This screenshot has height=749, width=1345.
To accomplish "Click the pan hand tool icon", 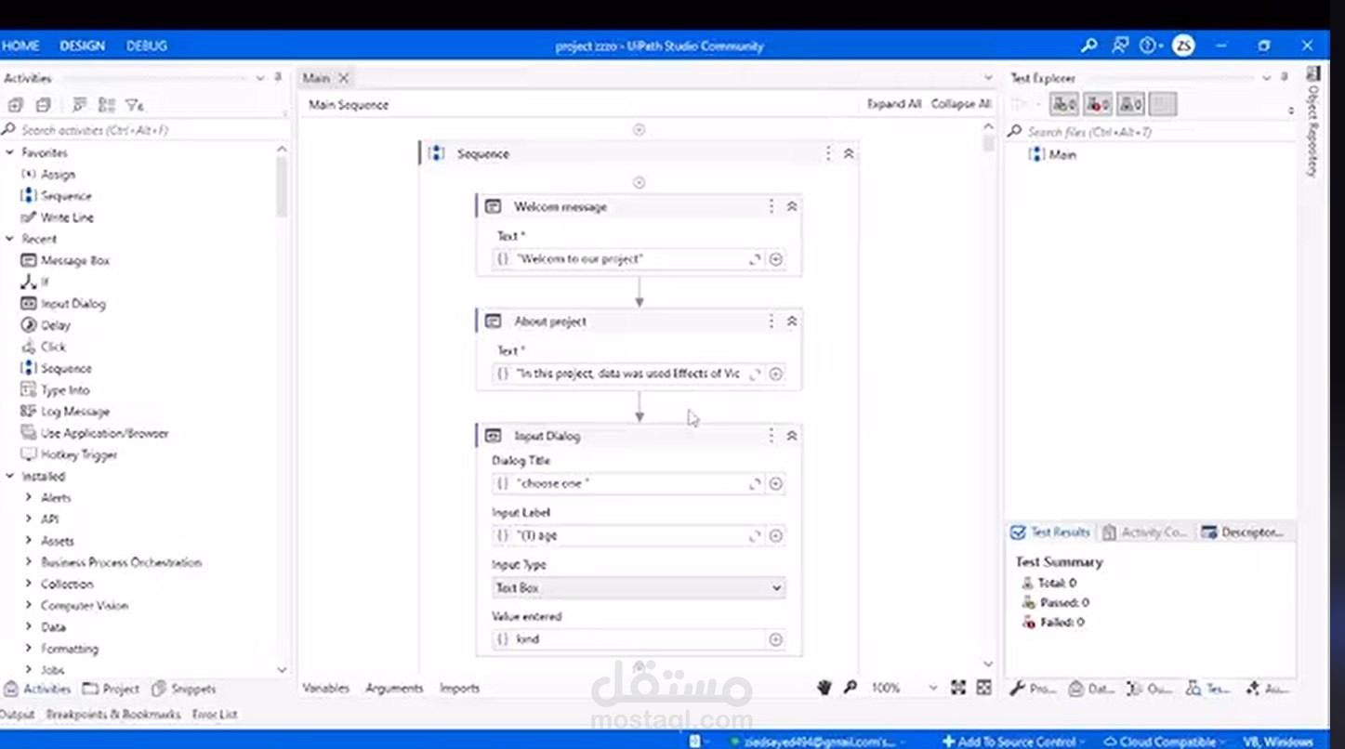I will tap(824, 688).
